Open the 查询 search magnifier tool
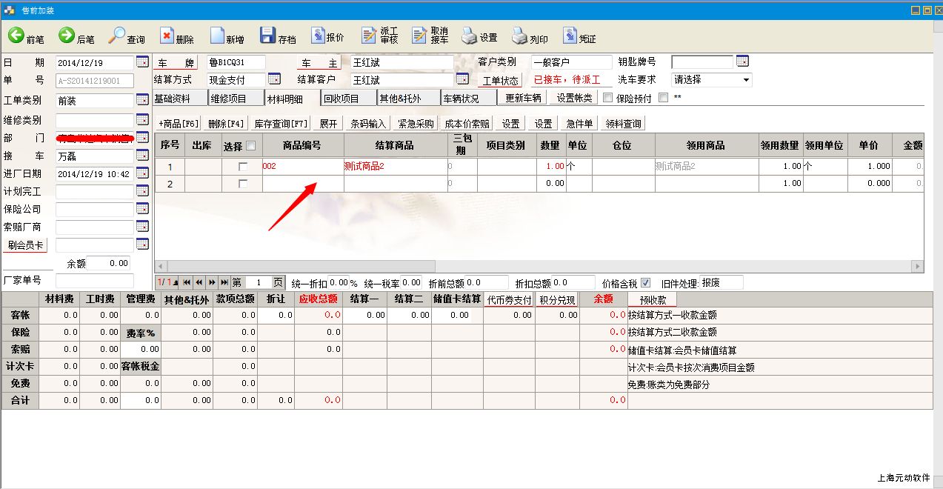943x489 pixels. click(117, 36)
